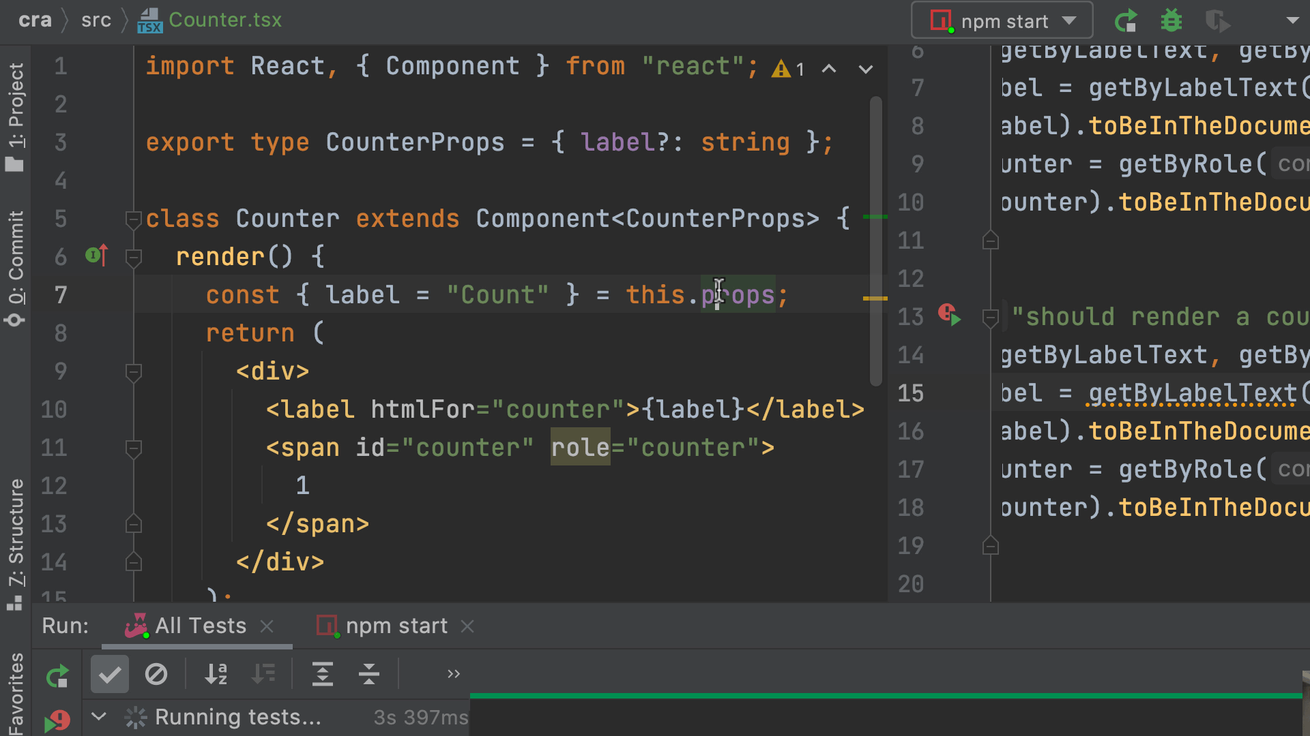The image size is (1310, 736).
Task: Switch to npm start run tab
Action: click(396, 626)
